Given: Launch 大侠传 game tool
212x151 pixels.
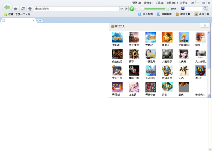Looking at the screenshot, I should [184, 54].
